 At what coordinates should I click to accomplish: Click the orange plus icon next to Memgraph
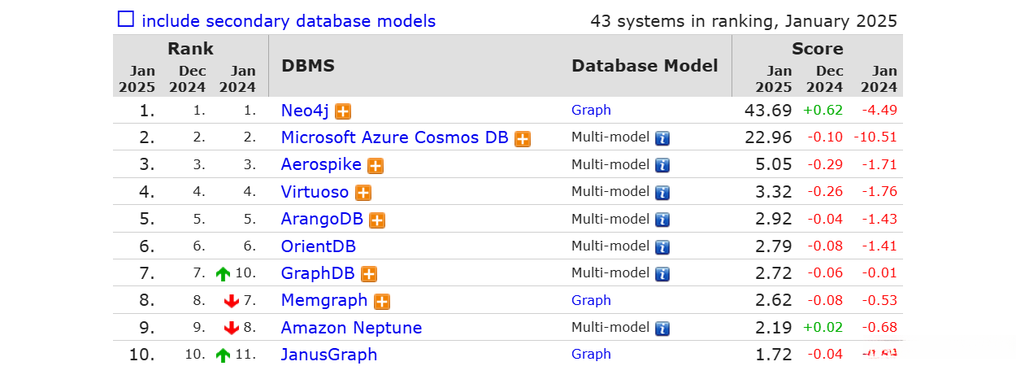[x=381, y=302]
